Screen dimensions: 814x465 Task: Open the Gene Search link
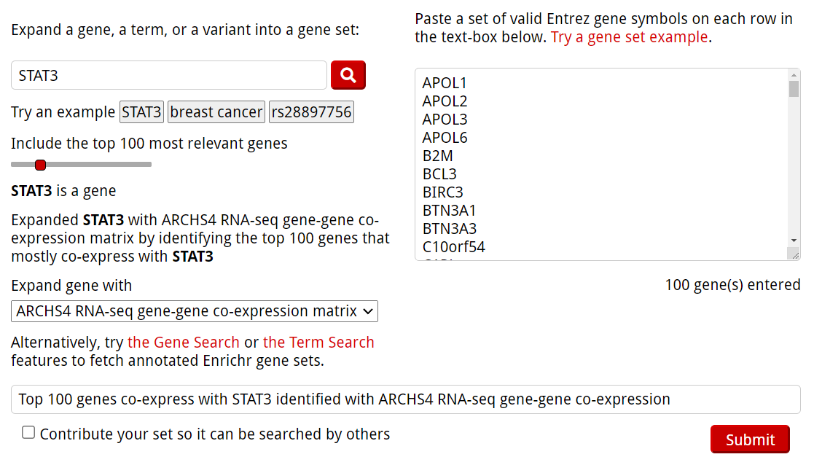point(184,343)
